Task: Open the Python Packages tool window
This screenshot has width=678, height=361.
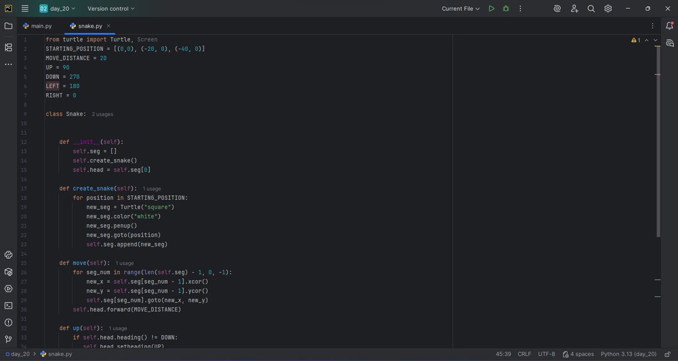Action: click(8, 272)
